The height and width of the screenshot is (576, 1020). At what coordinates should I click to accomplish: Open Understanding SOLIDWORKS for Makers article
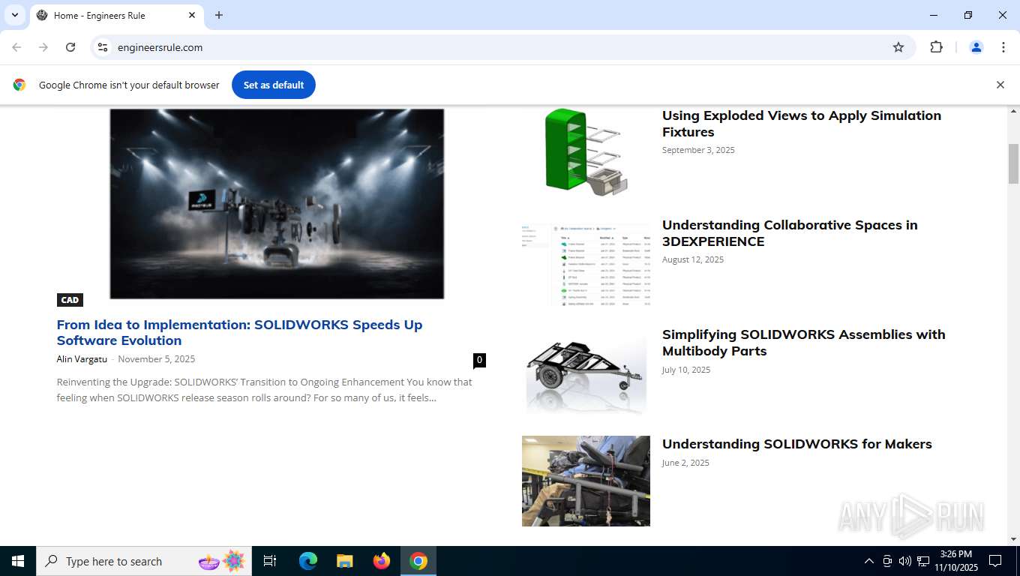coord(796,444)
